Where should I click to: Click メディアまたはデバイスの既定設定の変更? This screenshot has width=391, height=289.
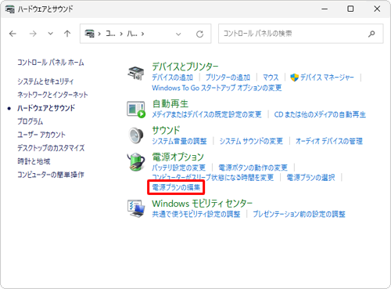[206, 114]
